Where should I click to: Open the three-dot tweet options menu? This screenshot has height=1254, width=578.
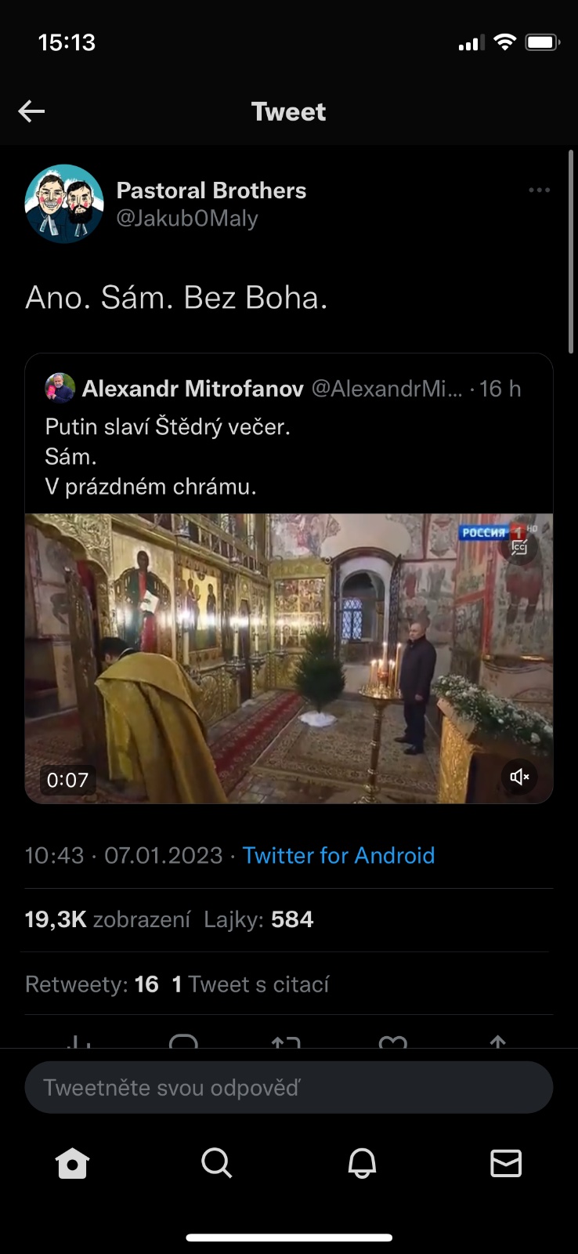pos(539,190)
